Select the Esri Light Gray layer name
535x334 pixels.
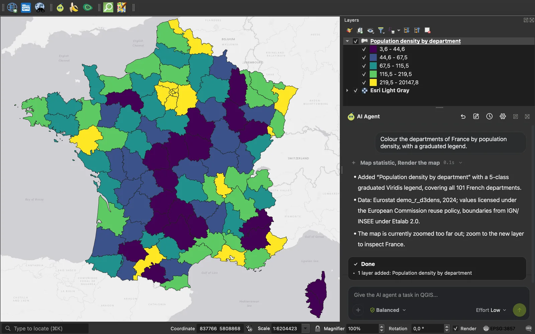point(390,91)
